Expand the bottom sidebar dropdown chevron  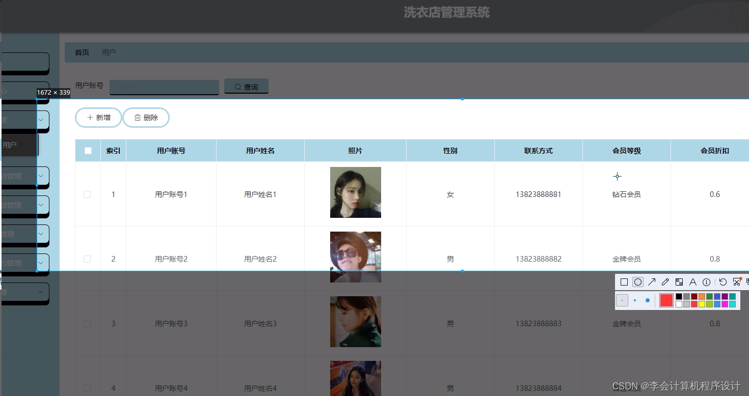pyautogui.click(x=40, y=293)
